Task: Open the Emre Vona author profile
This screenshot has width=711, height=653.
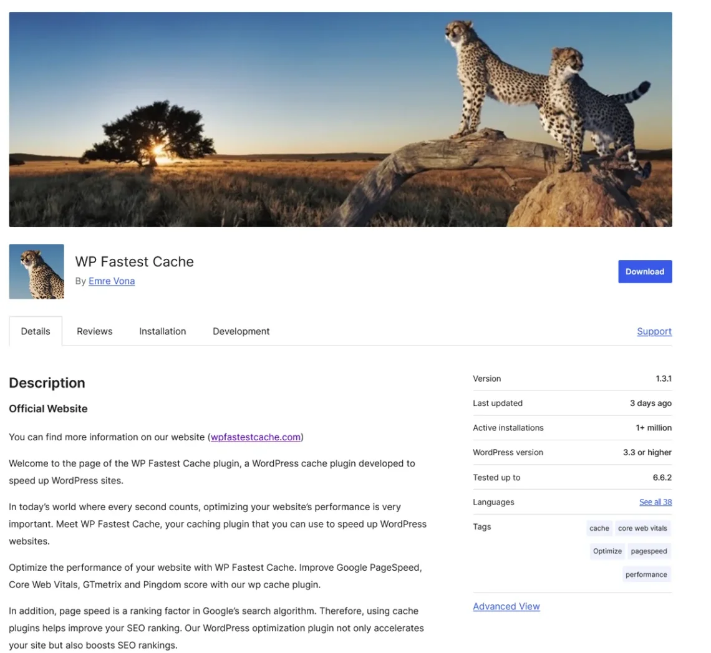Action: tap(112, 281)
